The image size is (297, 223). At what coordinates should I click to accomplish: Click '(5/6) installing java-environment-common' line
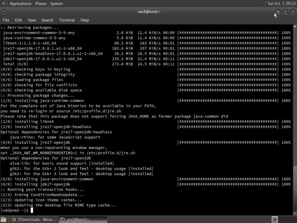click(x=47, y=179)
